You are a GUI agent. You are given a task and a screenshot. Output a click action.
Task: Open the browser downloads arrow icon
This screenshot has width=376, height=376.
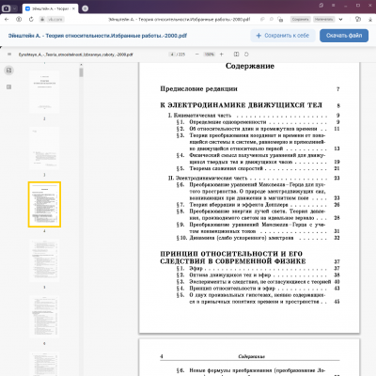tap(370, 20)
